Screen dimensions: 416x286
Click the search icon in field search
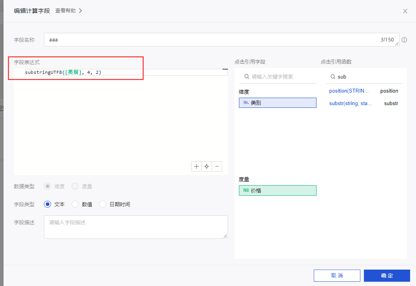click(247, 77)
